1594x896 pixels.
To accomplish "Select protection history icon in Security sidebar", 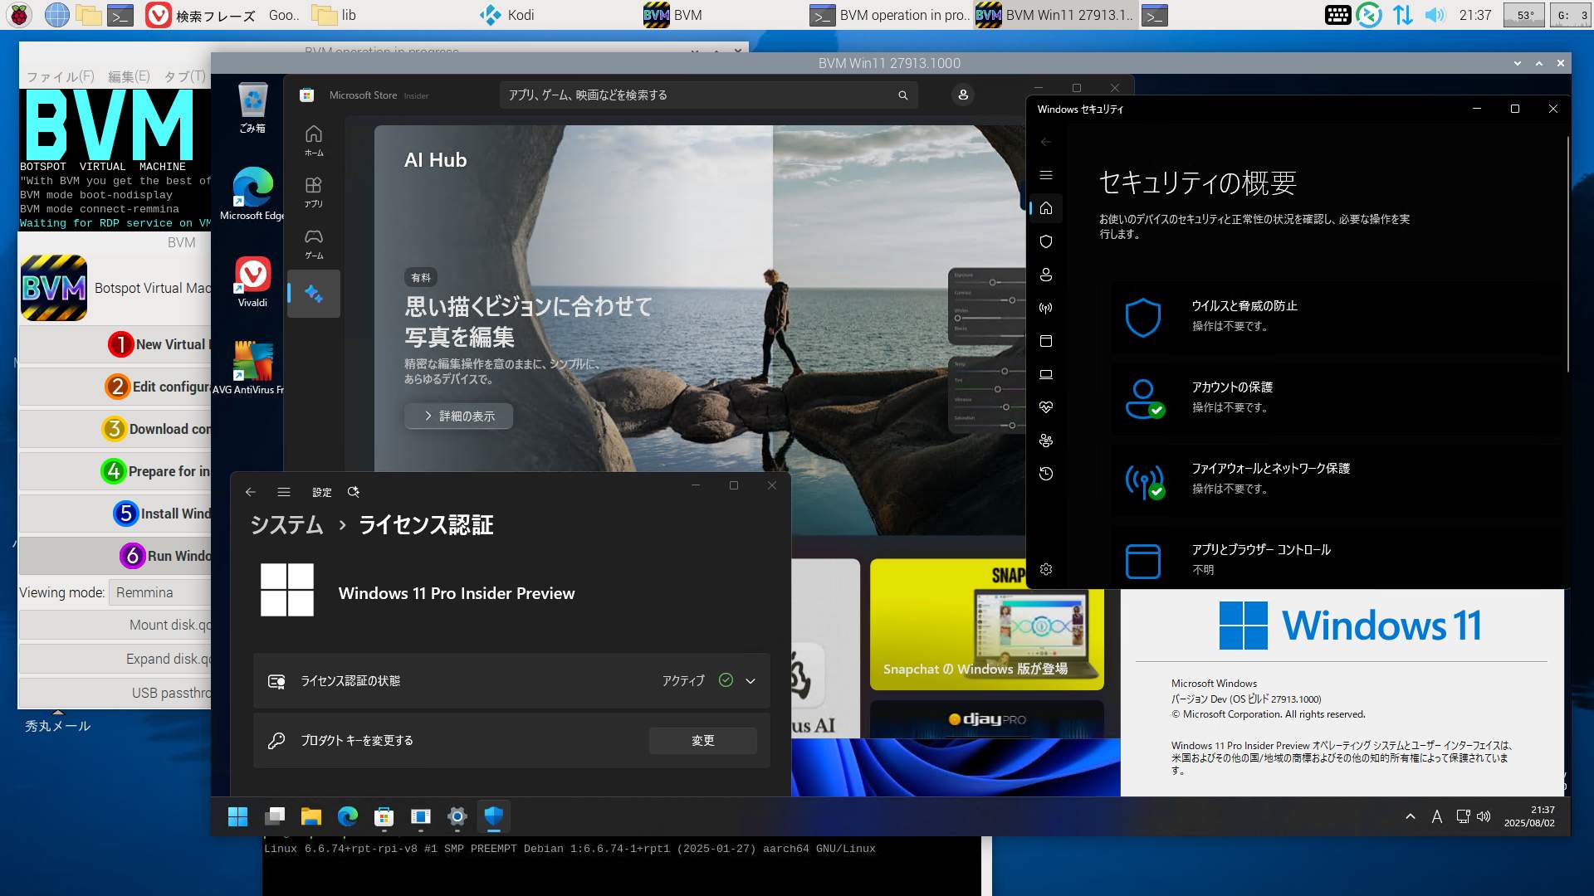I will [1046, 474].
